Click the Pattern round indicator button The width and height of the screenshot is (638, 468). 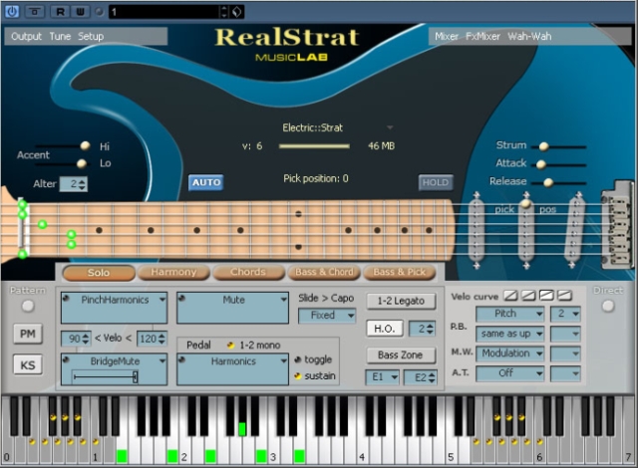(28, 307)
